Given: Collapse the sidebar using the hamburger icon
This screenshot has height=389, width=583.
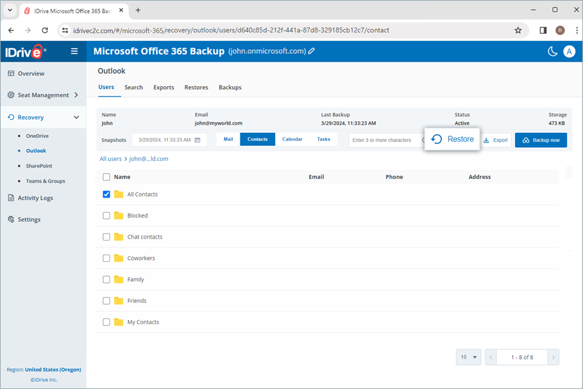Looking at the screenshot, I should tap(74, 51).
